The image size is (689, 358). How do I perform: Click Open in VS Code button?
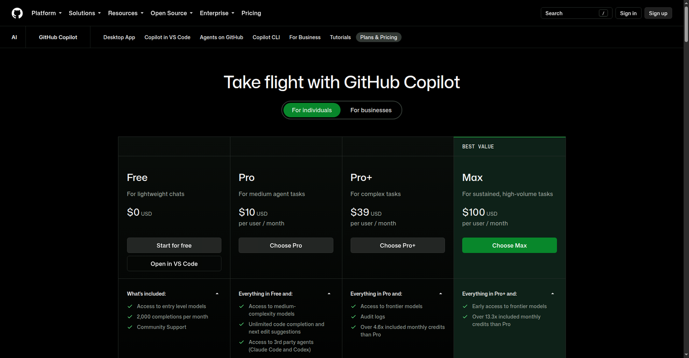[x=174, y=264]
